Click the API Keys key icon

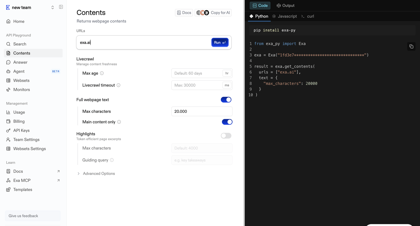[x=8, y=130]
